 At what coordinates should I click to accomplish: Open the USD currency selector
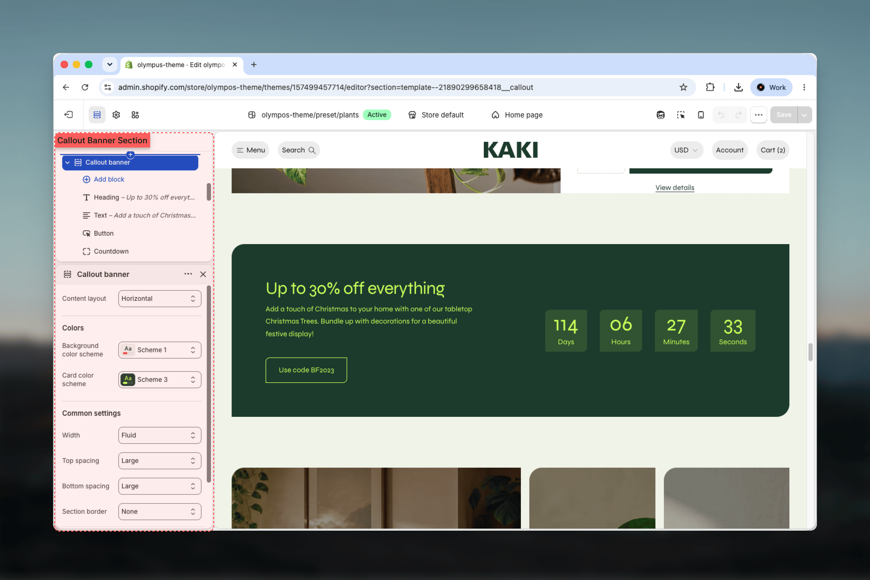pos(686,150)
